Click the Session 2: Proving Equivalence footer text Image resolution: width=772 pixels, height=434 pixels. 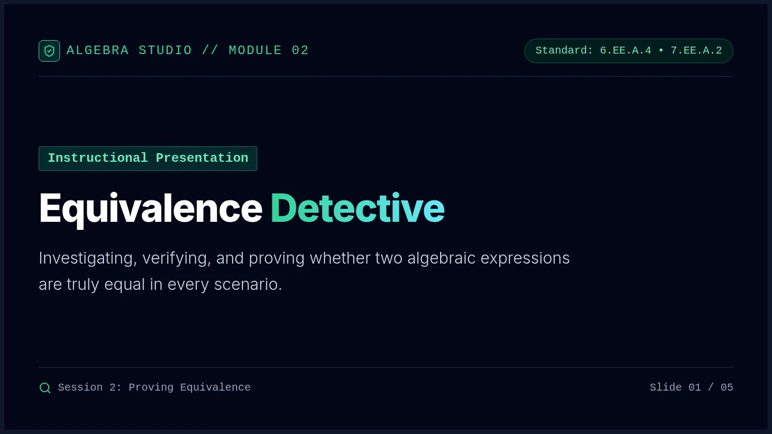[154, 388]
